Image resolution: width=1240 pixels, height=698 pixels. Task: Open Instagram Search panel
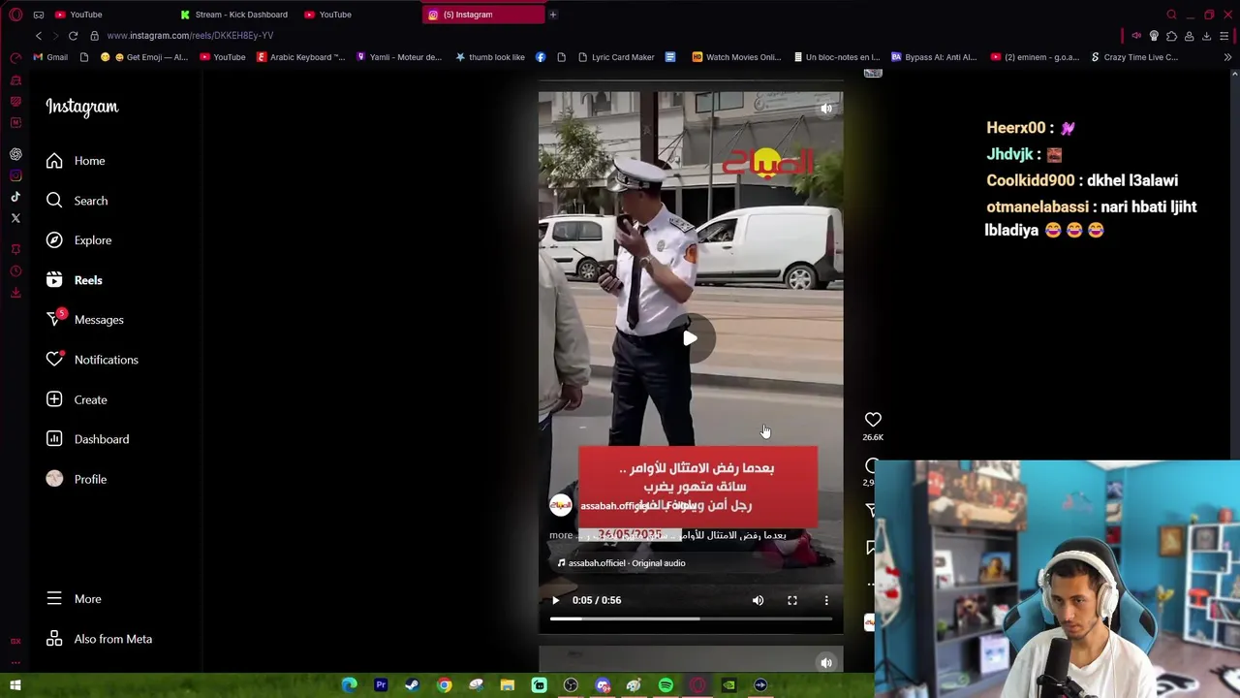click(77, 201)
